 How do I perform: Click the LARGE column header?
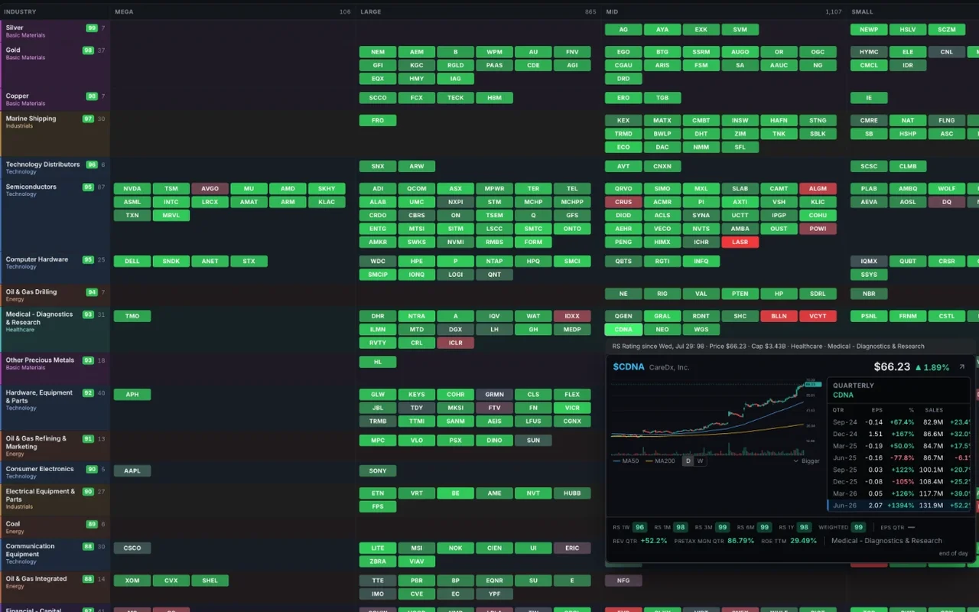coord(371,11)
